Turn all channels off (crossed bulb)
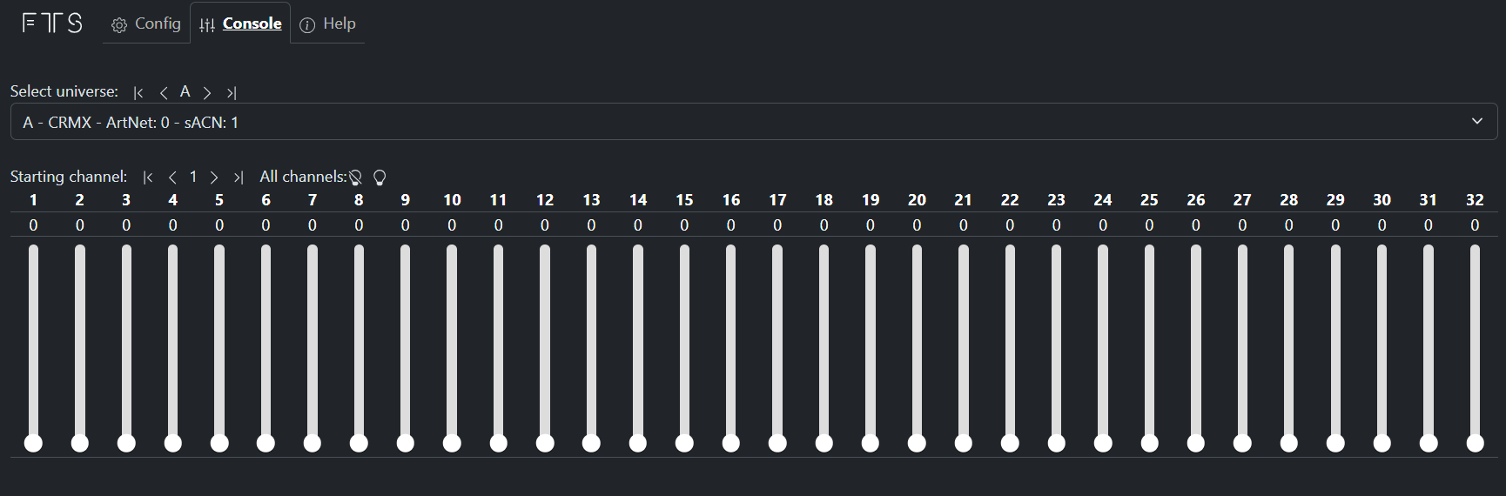The height and width of the screenshot is (496, 1506). [356, 178]
